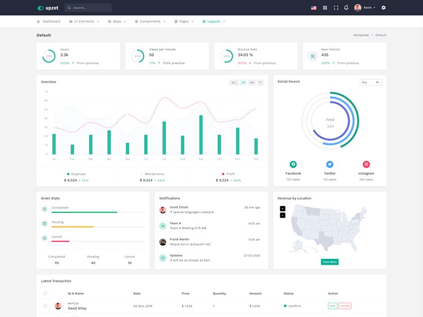This screenshot has height=317, width=423.
Task: Click the View More button
Action: pos(329,262)
